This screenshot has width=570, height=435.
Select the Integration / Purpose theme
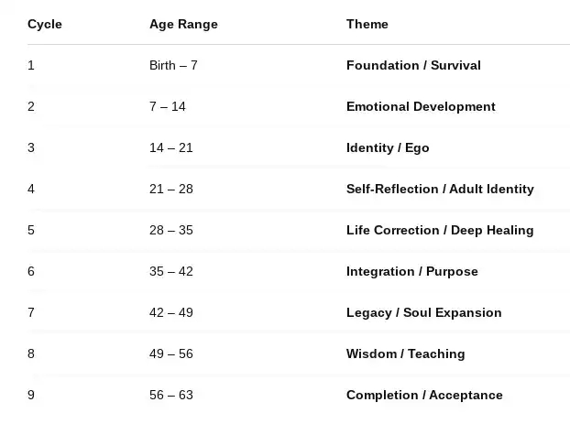click(x=412, y=271)
